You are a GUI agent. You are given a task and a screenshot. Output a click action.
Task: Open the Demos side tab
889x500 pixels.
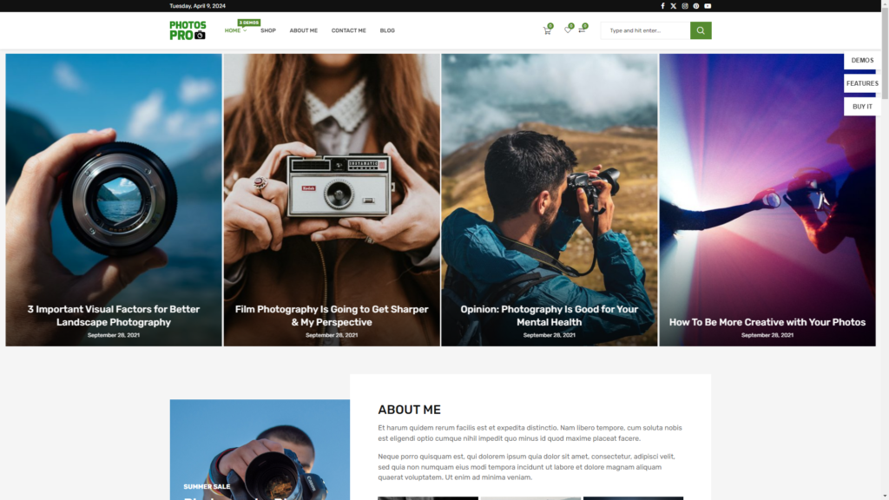tap(862, 60)
